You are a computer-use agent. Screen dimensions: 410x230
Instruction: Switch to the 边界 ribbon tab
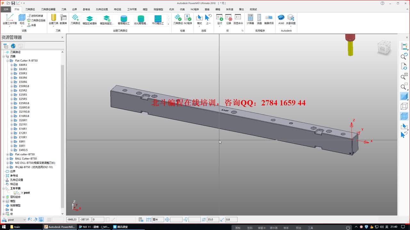[74, 9]
